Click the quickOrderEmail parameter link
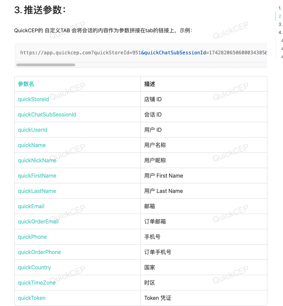Image resolution: width=283 pixels, height=306 pixels. 38,221
